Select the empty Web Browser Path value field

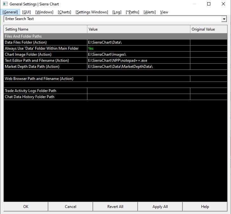coord(139,79)
